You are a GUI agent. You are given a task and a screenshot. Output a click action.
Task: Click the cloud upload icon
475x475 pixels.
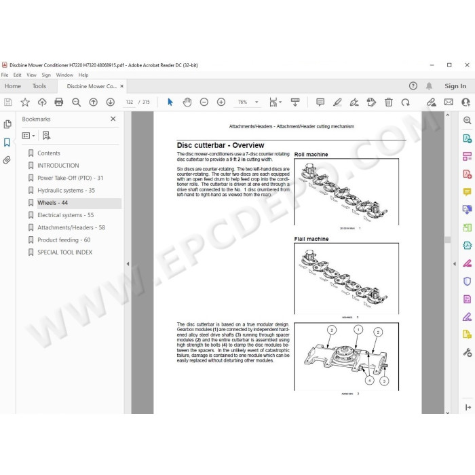[x=42, y=102]
